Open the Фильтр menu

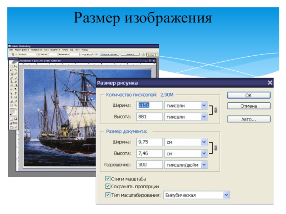[65, 50]
